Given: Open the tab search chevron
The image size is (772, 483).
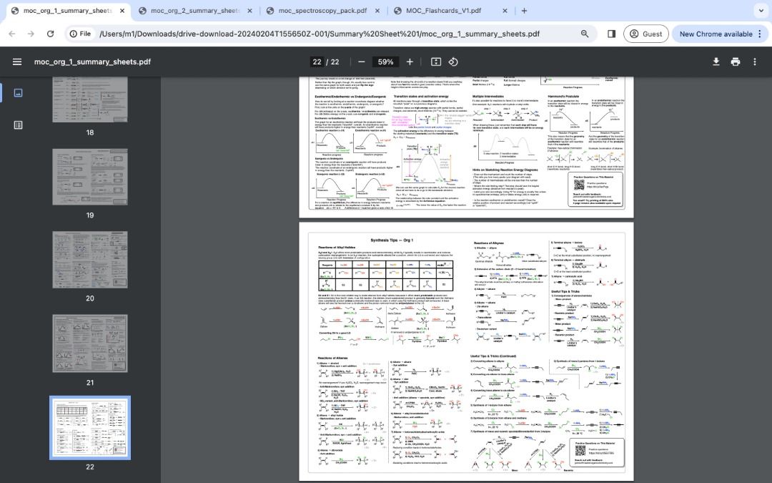Looking at the screenshot, I should point(761,10).
